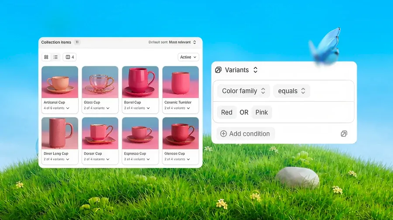Click the plus icon of Add condition
The image size is (393, 220).
click(x=223, y=134)
